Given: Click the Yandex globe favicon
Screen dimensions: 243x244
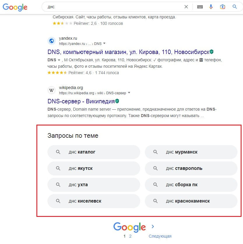Looking at the screenshot, I should pos(52,41).
